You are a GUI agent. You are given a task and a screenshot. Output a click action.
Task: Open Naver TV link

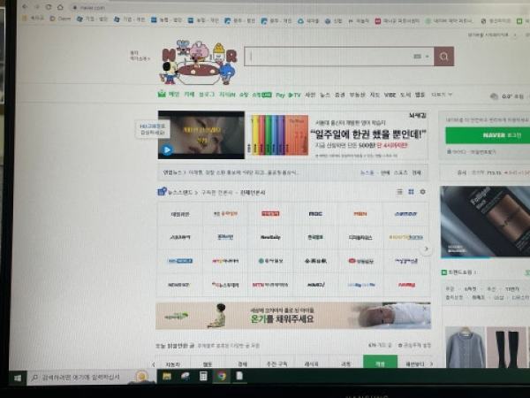point(294,96)
